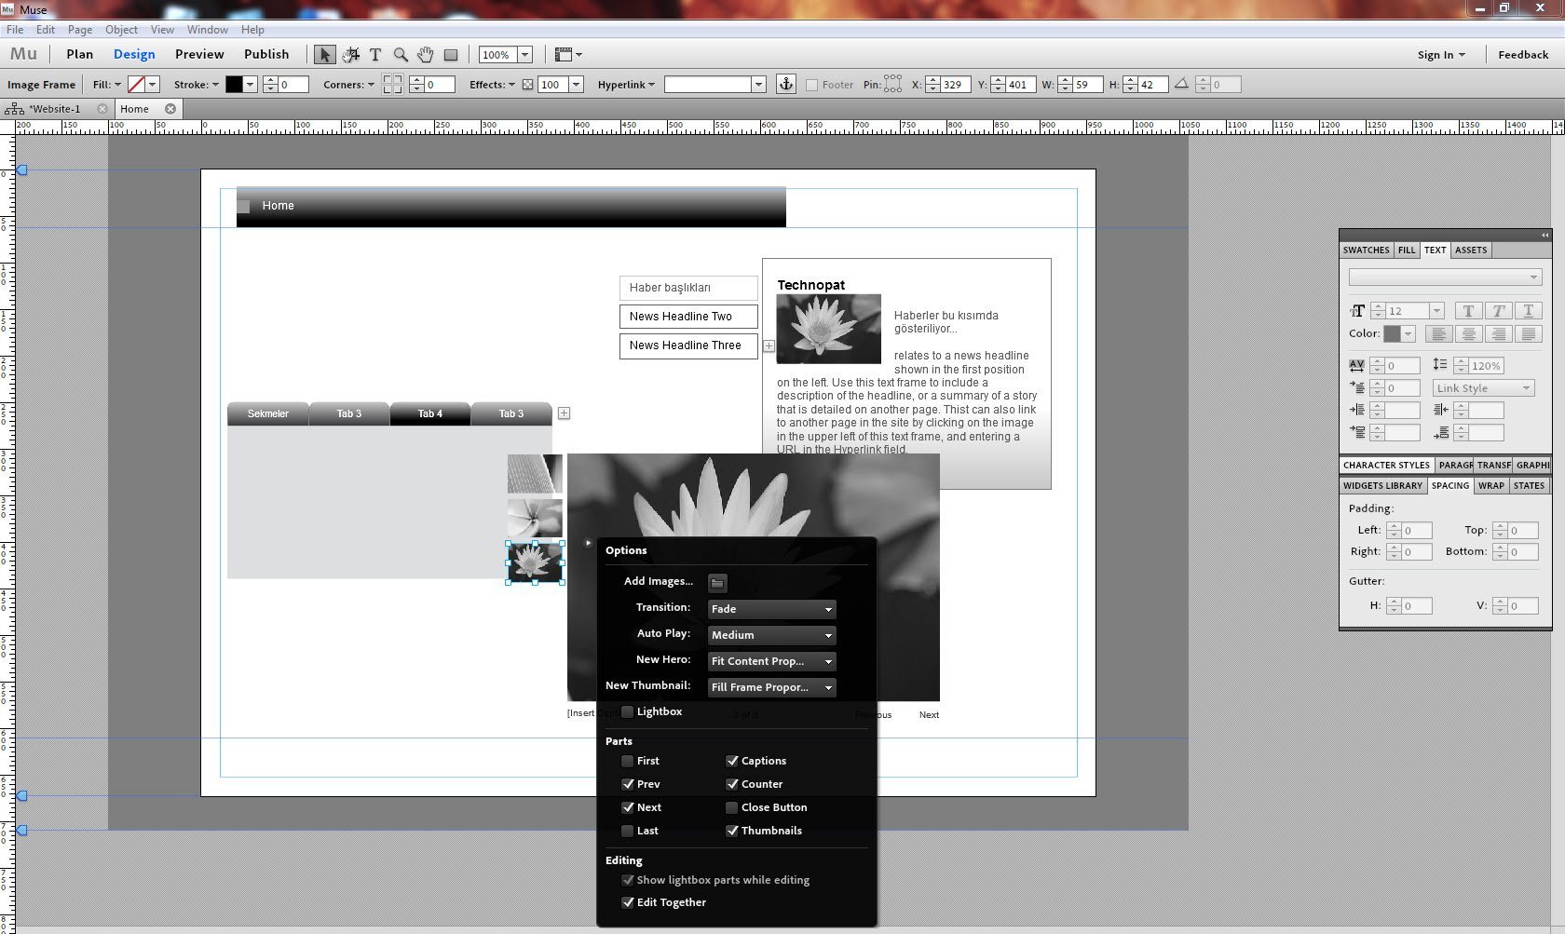Switch to the States panel tab
The height and width of the screenshot is (934, 1565).
pos(1529,485)
